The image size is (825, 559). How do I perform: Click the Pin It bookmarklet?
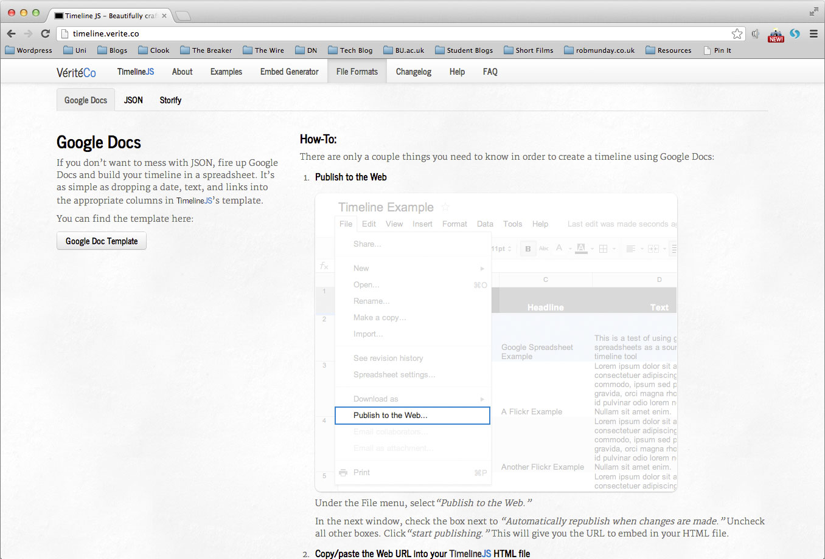(x=717, y=50)
